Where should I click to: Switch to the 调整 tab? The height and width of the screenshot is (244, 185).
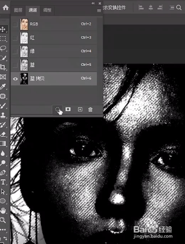[47, 10]
